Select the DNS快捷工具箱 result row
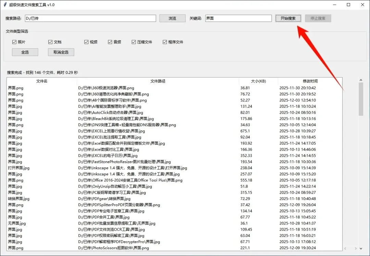The height and width of the screenshot is (256, 370). (175, 125)
